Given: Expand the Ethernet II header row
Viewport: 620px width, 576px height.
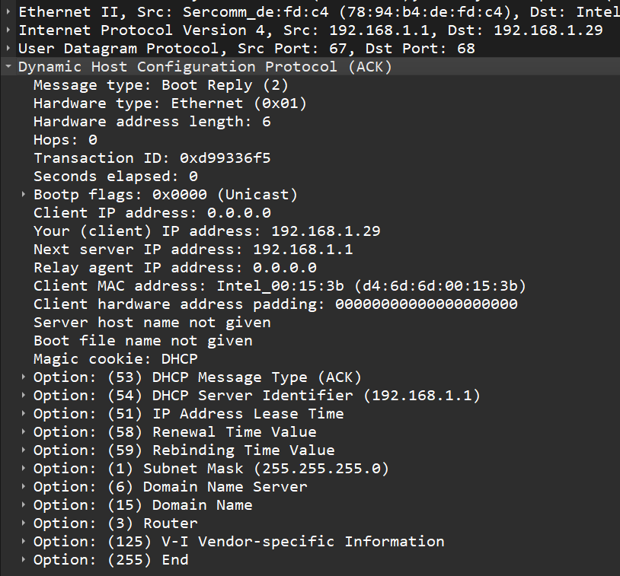Looking at the screenshot, I should [8, 12].
